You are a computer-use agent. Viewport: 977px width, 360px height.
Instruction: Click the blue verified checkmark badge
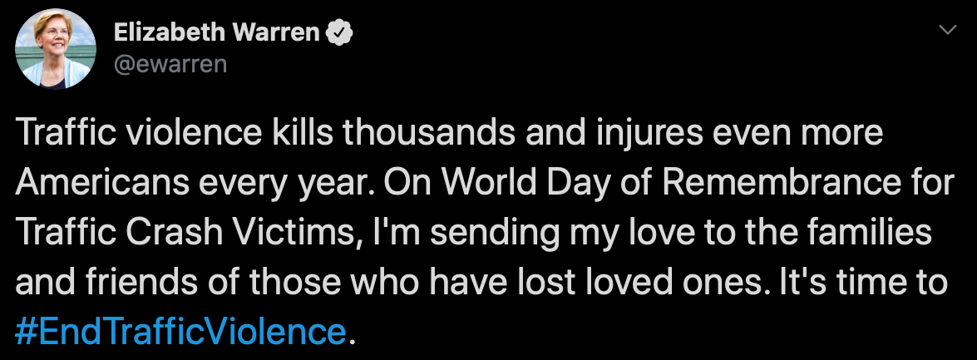pos(340,32)
